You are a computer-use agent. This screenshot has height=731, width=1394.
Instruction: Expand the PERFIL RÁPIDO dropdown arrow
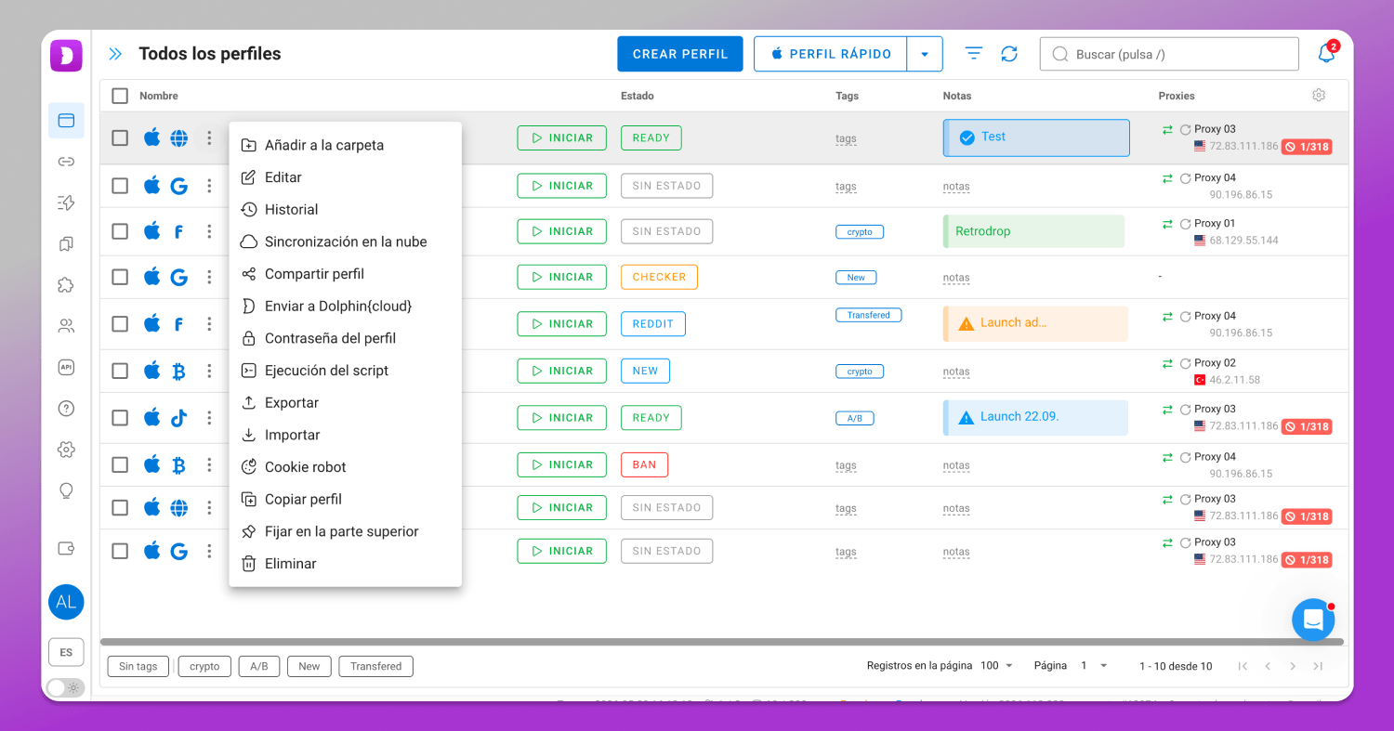925,54
